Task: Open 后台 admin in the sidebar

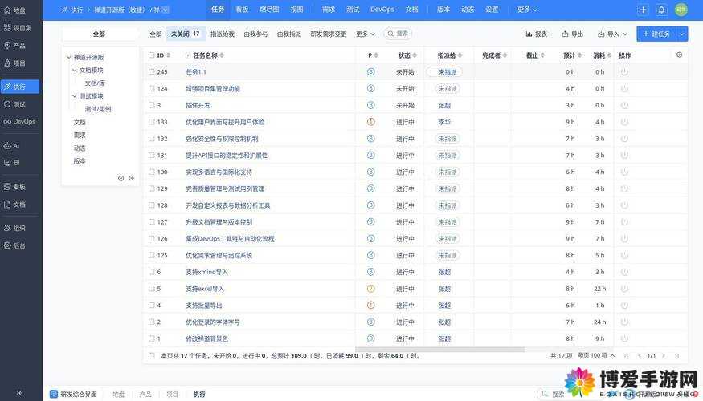Action: [x=14, y=245]
